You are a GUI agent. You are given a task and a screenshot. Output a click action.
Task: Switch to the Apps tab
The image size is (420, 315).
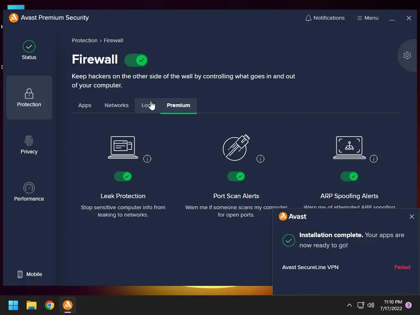84,105
